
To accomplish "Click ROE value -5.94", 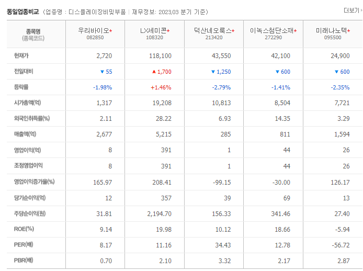I will 342,230.
